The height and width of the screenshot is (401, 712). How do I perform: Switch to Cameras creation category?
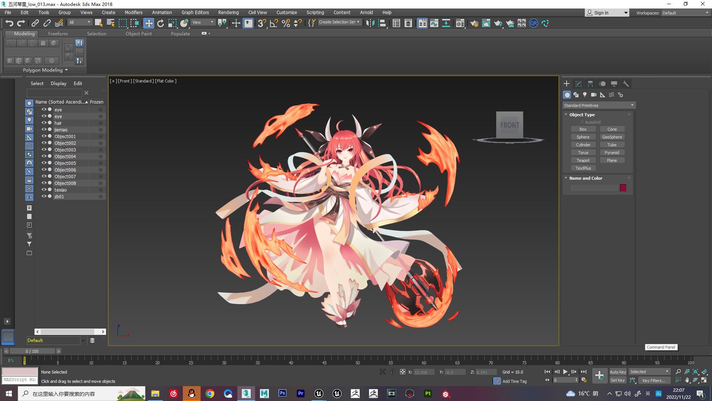coord(594,95)
